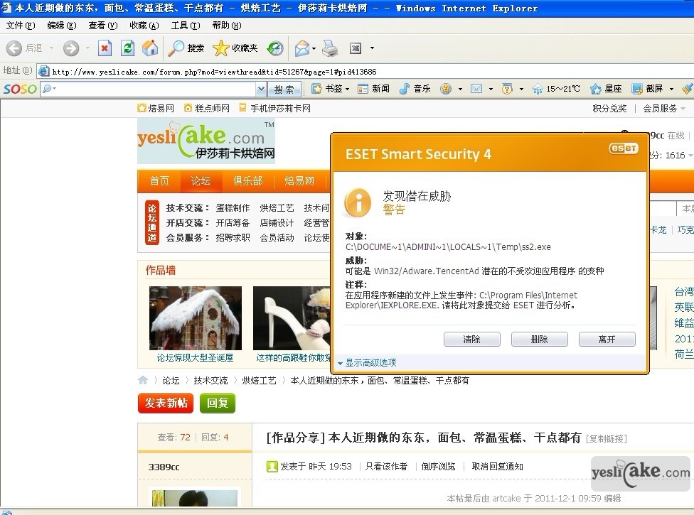Expand Forward button history dropdown arrow
The height and width of the screenshot is (515, 694).
87,48
